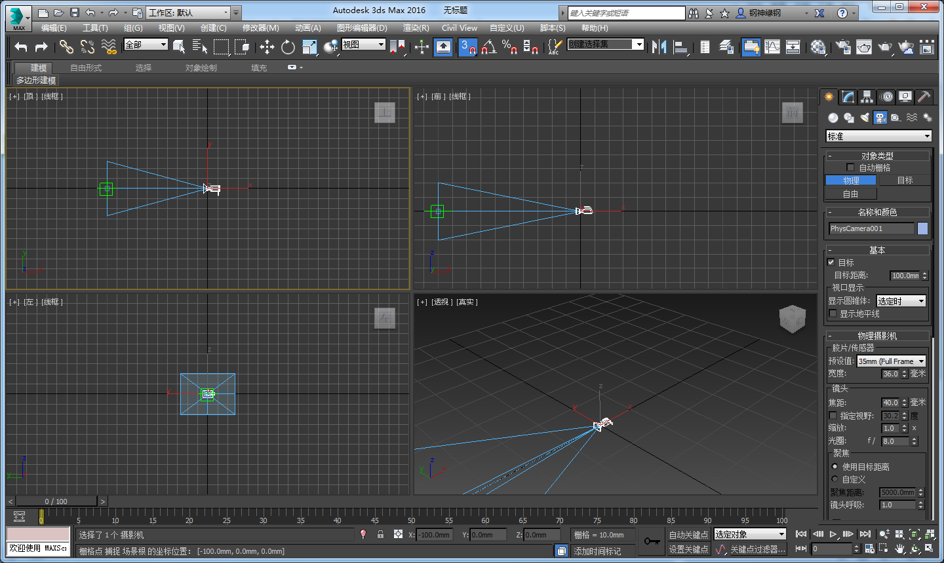944x563 pixels.
Task: Switch to the 自由形式 ribbon tab
Action: (x=86, y=67)
